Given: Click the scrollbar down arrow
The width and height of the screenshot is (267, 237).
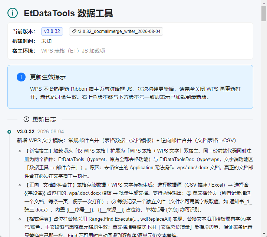Looking at the screenshot, I should coord(264,234).
